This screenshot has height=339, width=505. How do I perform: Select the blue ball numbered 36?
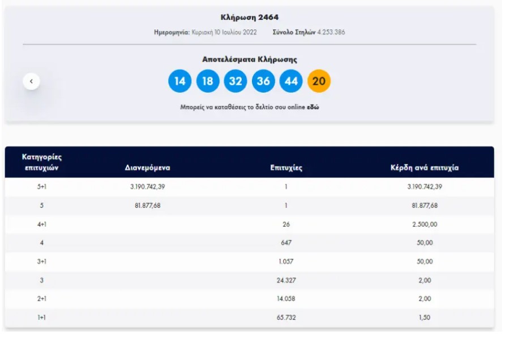coord(263,81)
